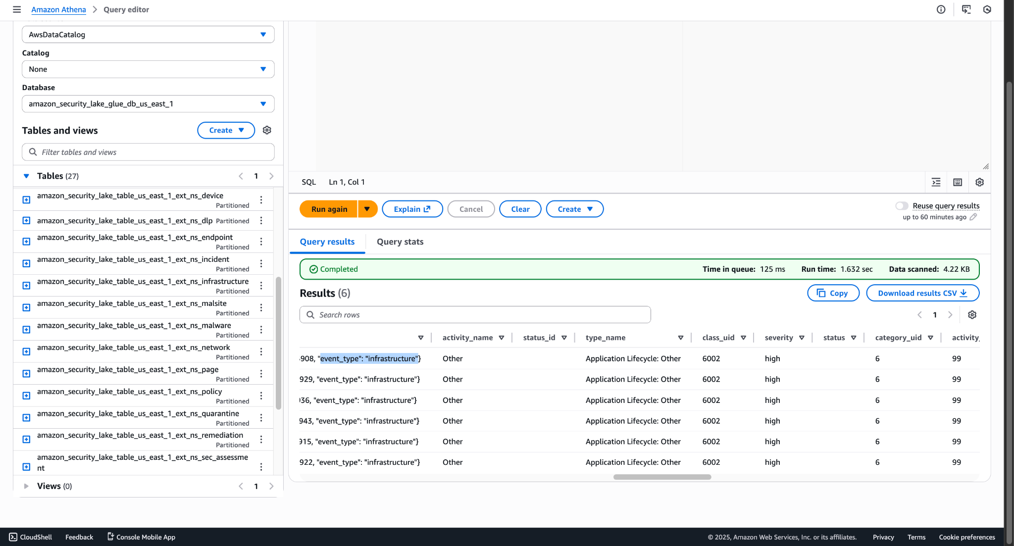
Task: Open actions menu for ext_ns_malware table
Action: point(261,330)
